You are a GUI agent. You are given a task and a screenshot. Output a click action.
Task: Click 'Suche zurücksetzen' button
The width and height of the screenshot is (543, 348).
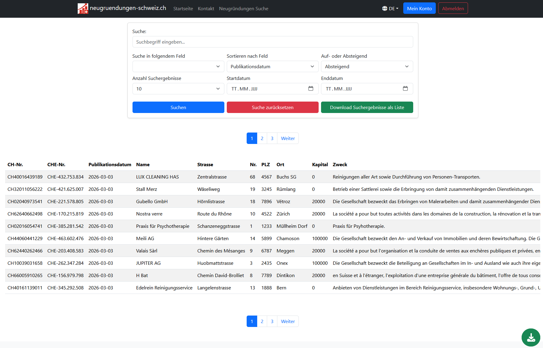click(x=273, y=107)
